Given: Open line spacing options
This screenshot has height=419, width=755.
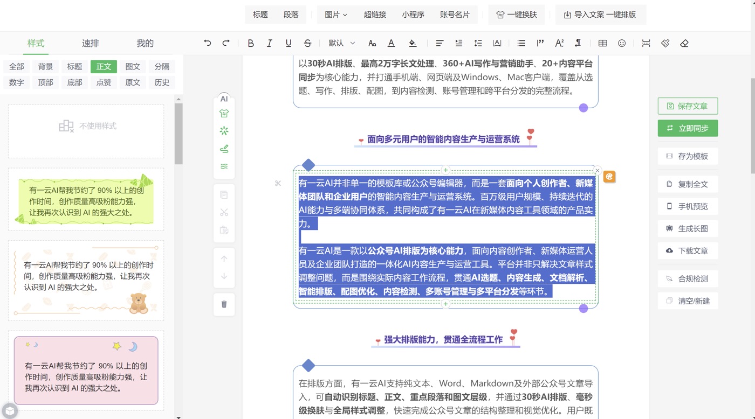Looking at the screenshot, I should [x=478, y=43].
